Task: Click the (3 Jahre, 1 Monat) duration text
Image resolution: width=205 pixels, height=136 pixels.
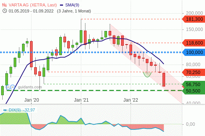Action: [x=74, y=11]
